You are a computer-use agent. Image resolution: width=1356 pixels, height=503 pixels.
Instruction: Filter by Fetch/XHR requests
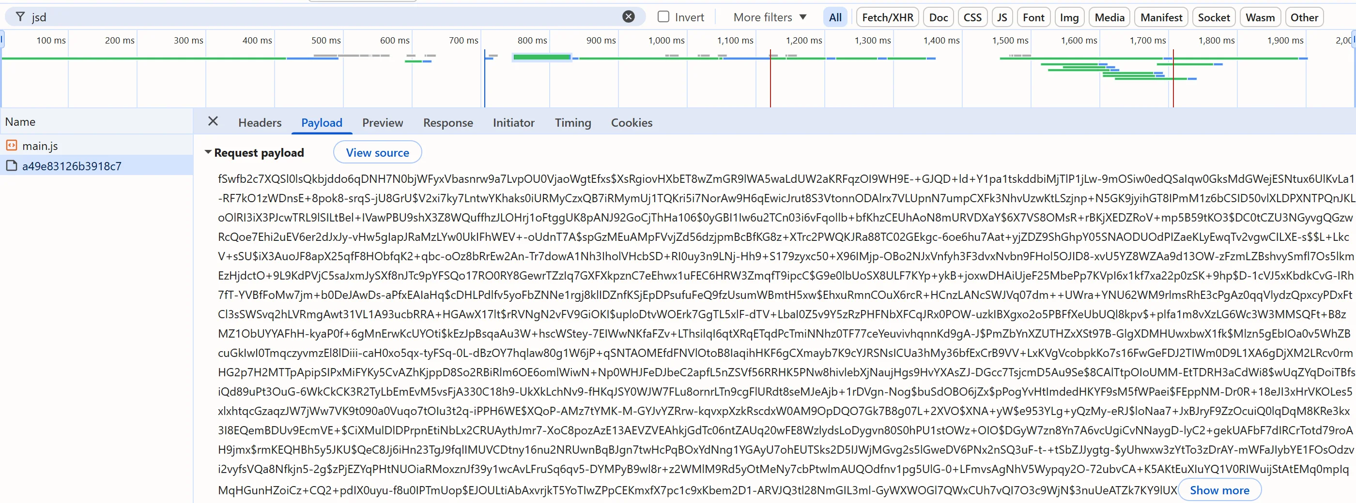click(888, 17)
